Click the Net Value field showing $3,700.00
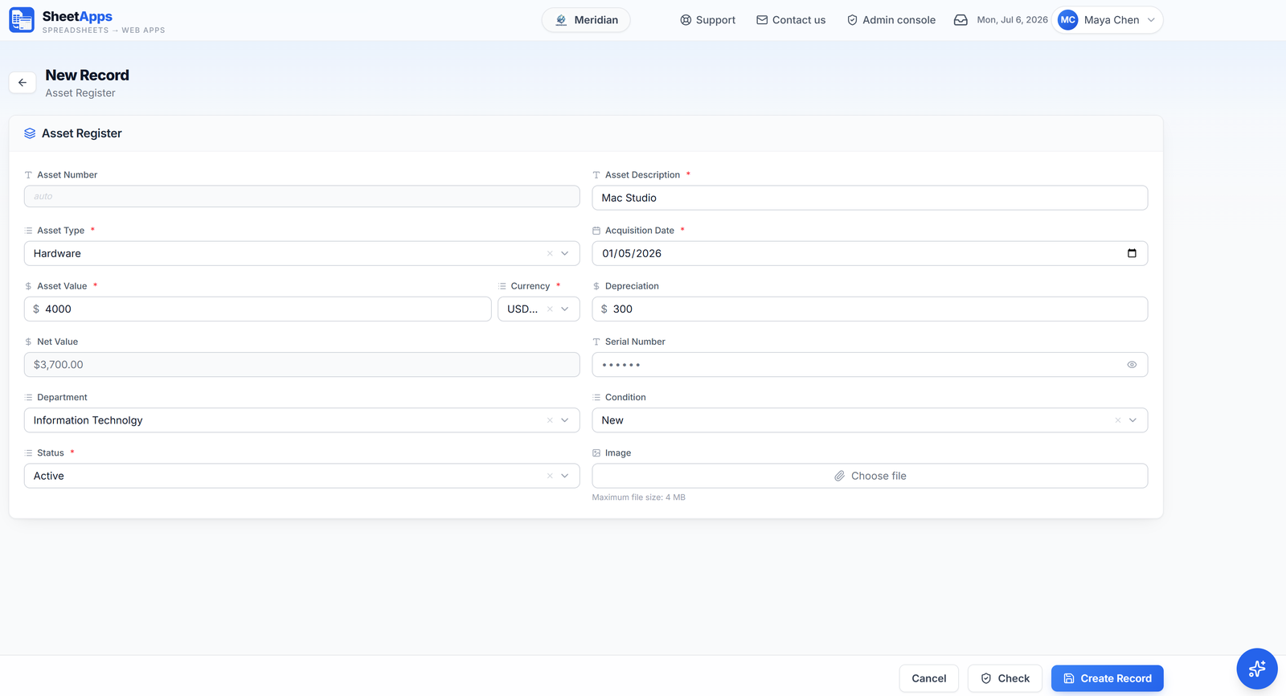The image size is (1286, 696). pos(301,365)
